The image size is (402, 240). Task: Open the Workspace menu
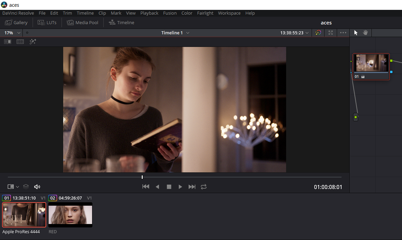tap(229, 13)
